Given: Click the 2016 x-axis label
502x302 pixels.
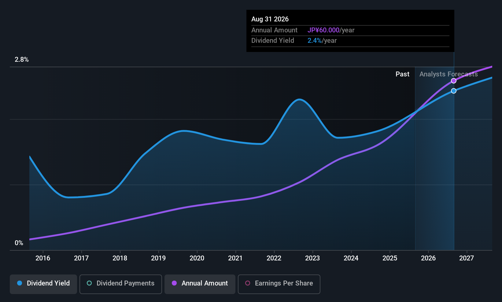Looking at the screenshot, I should 43,258.
